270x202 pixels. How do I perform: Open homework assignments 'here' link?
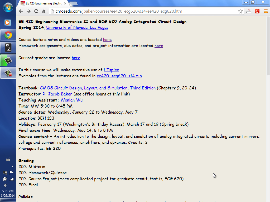(x=158, y=46)
